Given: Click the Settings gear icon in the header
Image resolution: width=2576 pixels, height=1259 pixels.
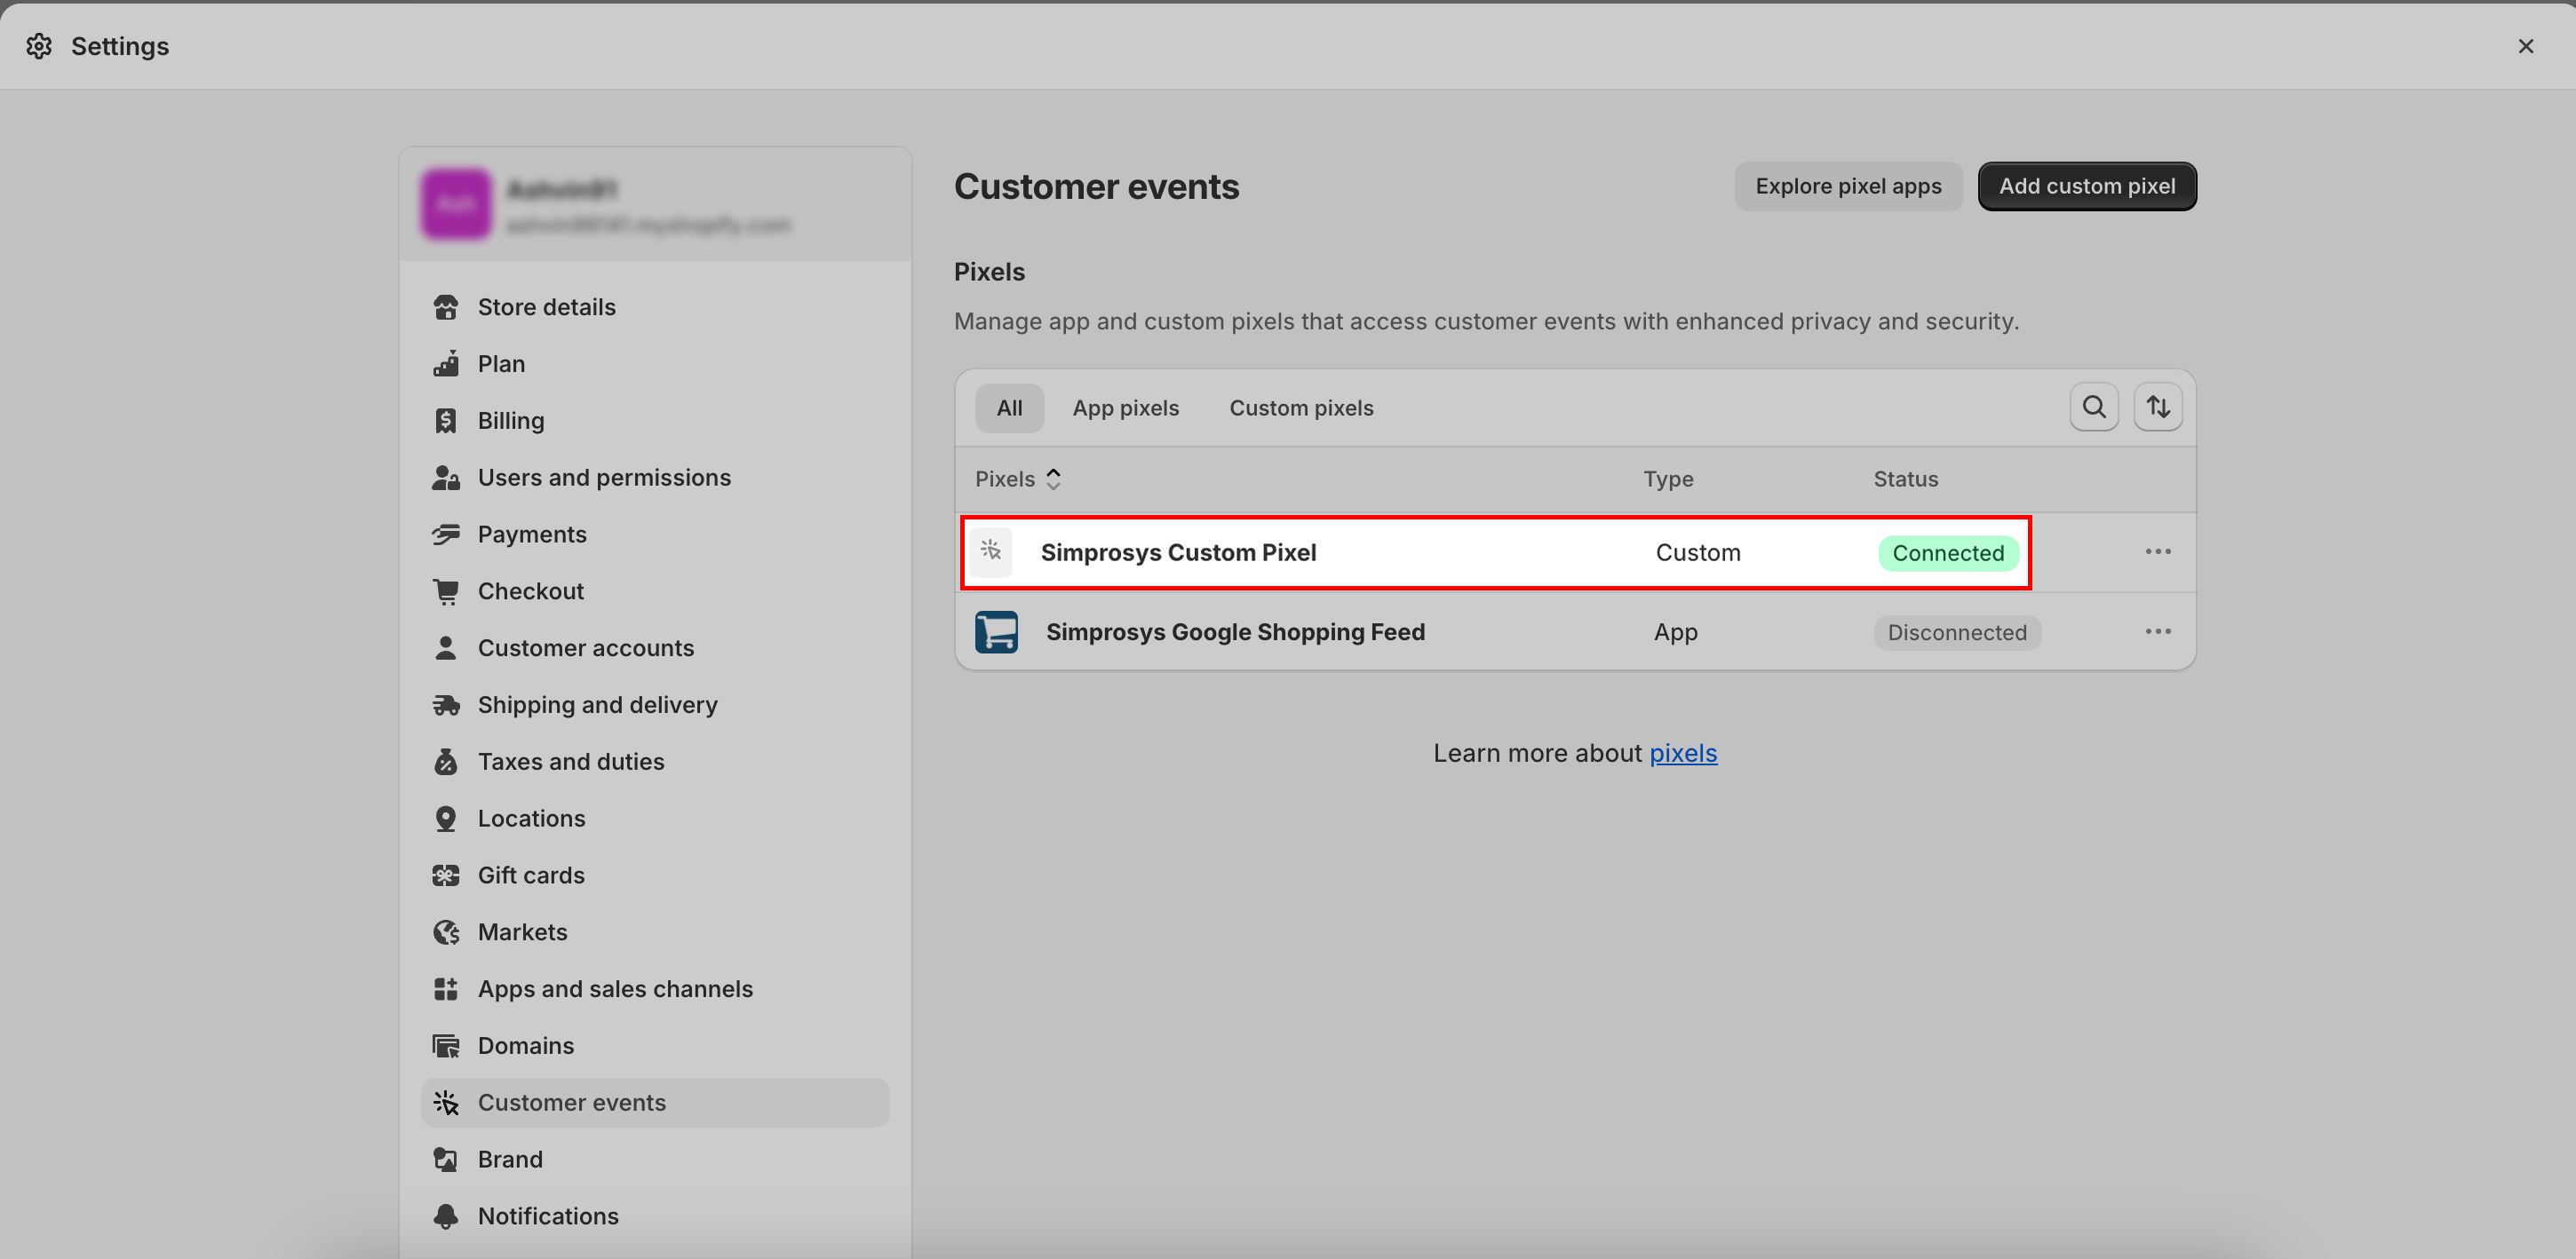Looking at the screenshot, I should pos(39,46).
